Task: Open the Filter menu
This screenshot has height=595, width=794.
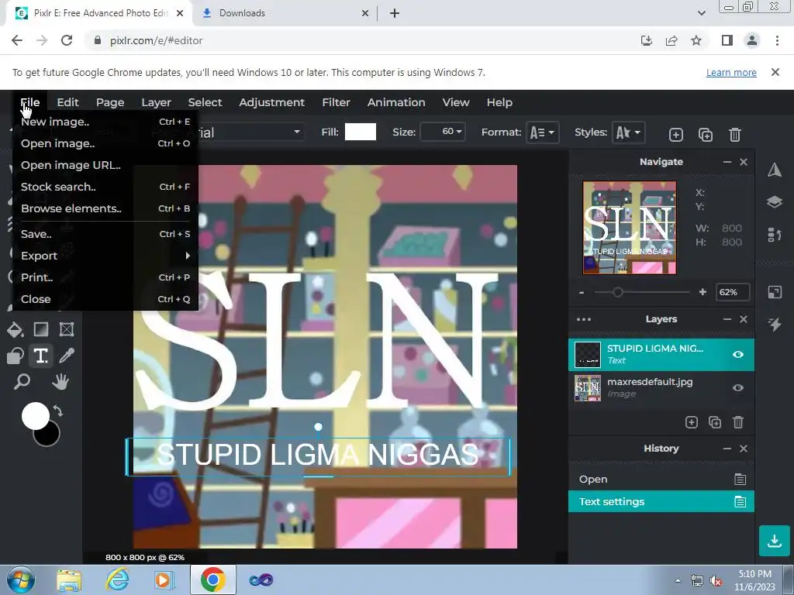Action: pyautogui.click(x=336, y=102)
